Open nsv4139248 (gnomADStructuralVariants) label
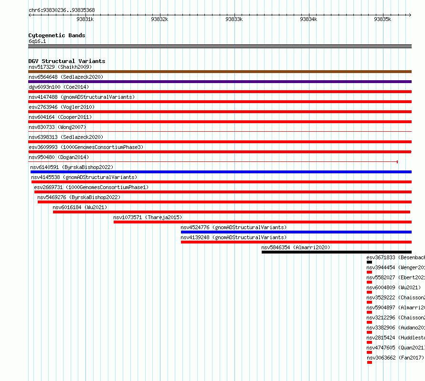This screenshot has width=425, height=381. click(234, 237)
